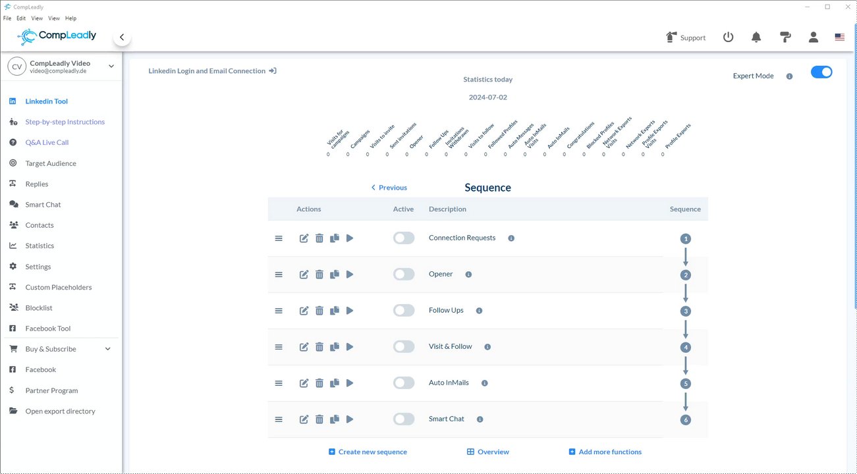Open export directory from sidebar

60,411
